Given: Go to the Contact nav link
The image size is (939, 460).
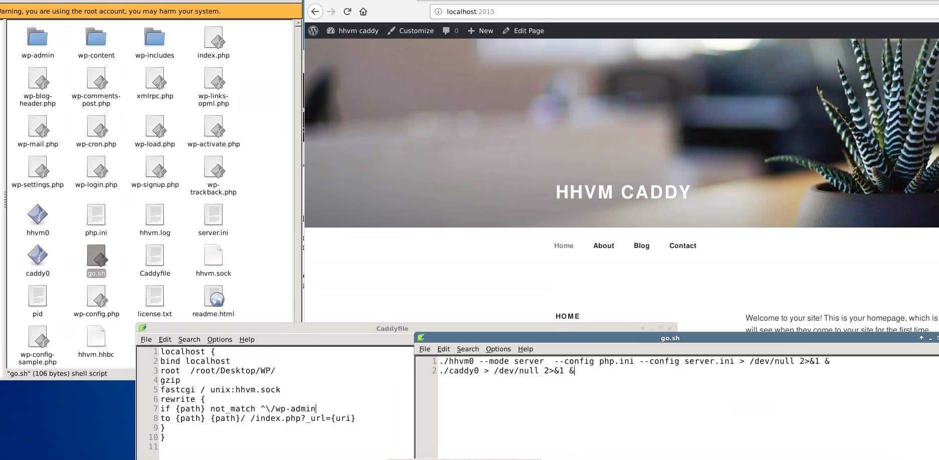Looking at the screenshot, I should click(682, 246).
